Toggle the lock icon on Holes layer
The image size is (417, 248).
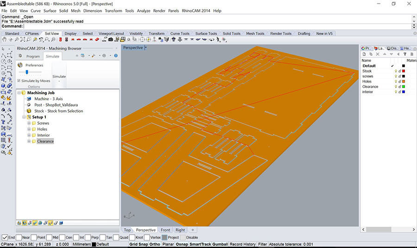pyautogui.click(x=399, y=81)
